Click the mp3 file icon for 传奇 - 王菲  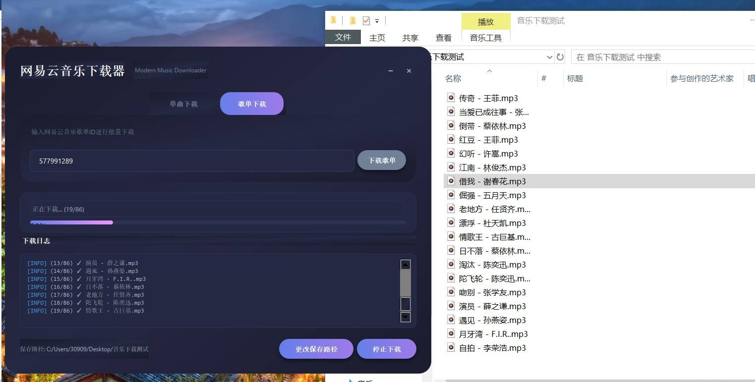[451, 98]
